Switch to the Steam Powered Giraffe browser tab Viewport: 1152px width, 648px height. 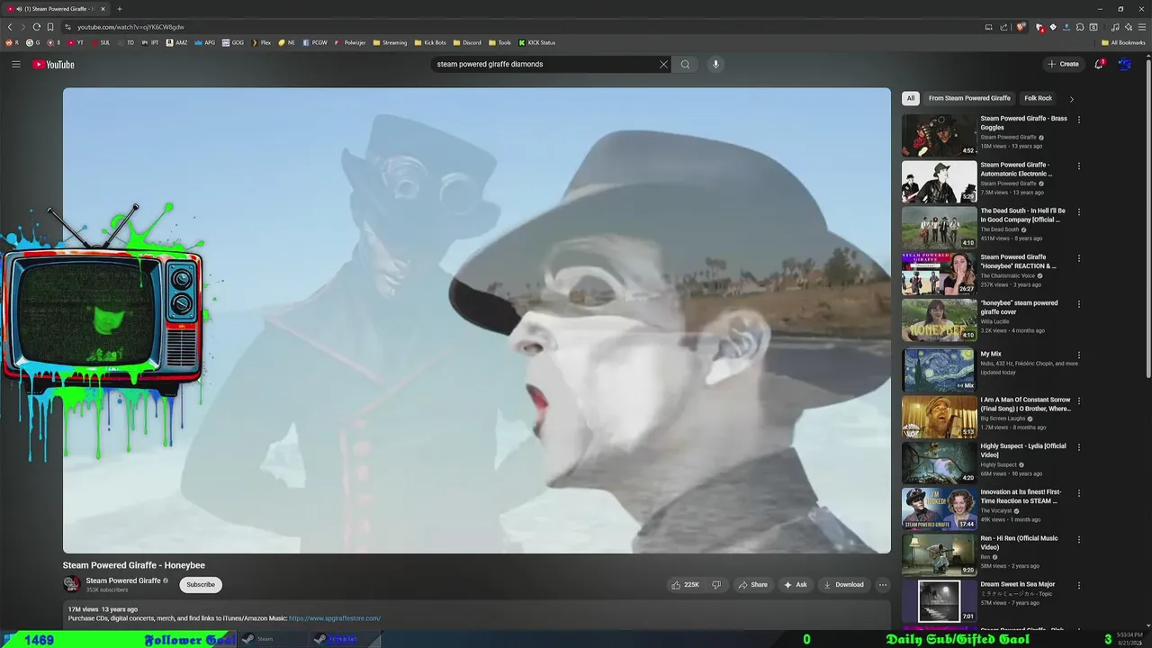56,9
